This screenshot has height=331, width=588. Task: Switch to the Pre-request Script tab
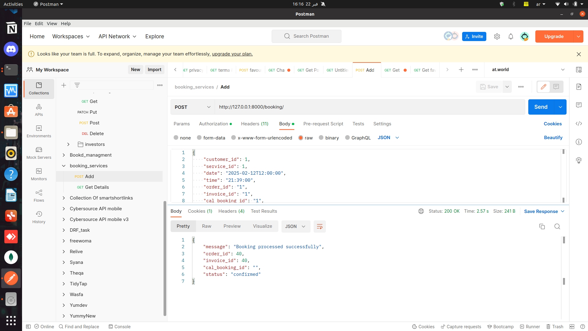point(323,124)
